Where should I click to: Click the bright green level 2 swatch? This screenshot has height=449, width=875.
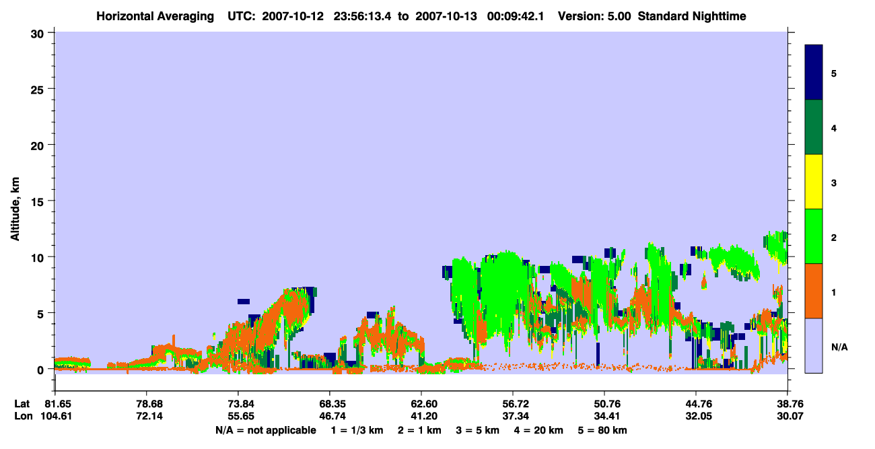(x=814, y=236)
